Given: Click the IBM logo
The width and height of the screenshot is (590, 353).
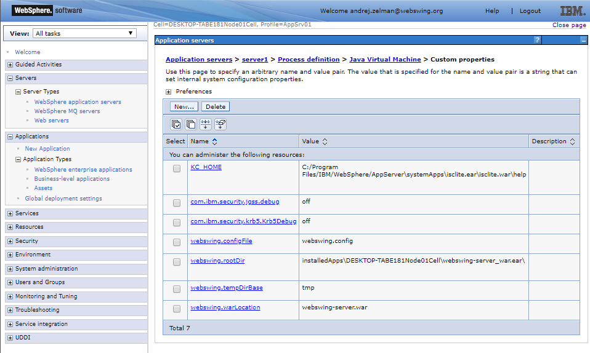Looking at the screenshot, I should tap(573, 11).
